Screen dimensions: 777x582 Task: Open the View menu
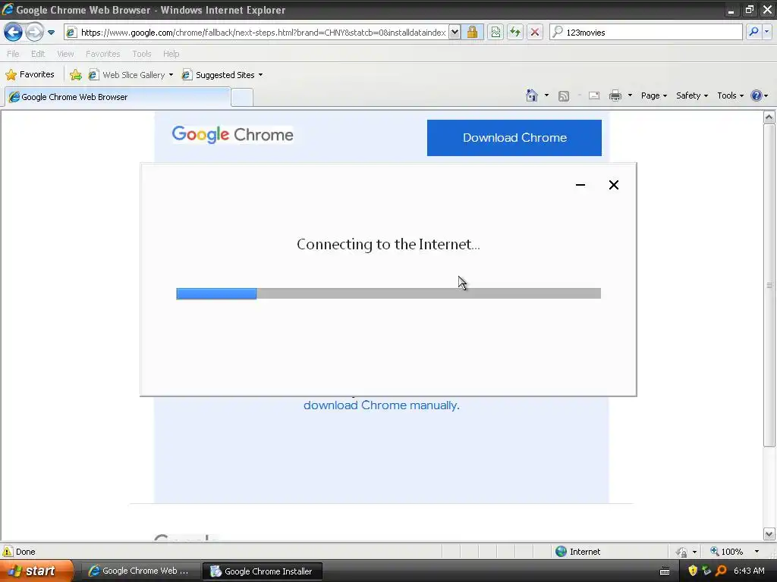(x=65, y=54)
